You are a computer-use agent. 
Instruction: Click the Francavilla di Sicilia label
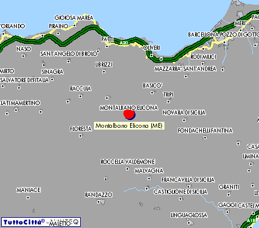188,179
